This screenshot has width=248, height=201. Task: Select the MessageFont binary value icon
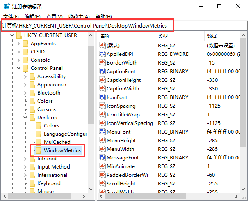tap(102, 157)
